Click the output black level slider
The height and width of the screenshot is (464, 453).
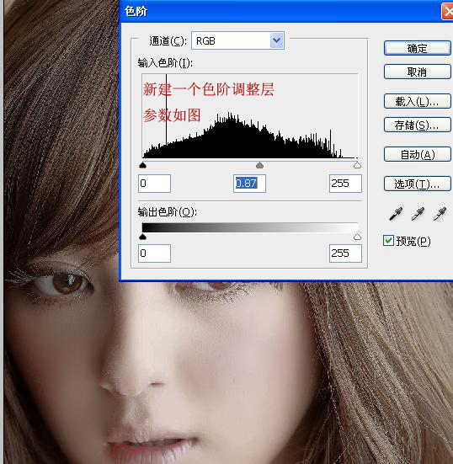tap(142, 237)
